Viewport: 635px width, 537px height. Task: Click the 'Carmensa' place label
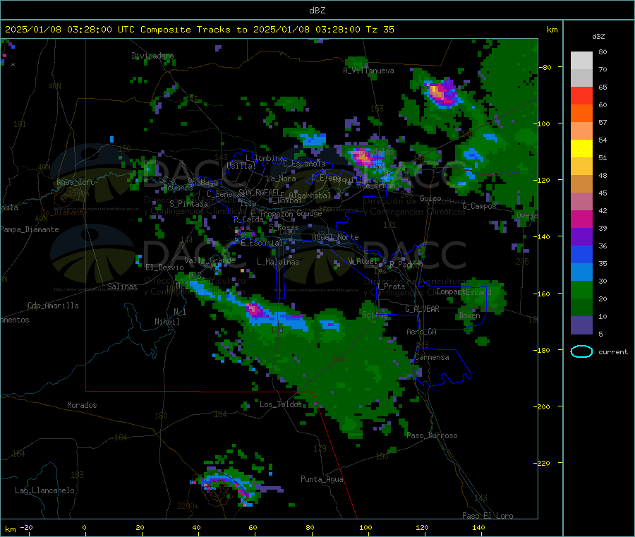pyautogui.click(x=432, y=358)
